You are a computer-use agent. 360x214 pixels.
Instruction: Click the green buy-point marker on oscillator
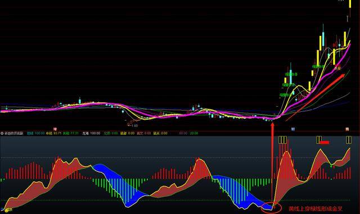pos(331,165)
